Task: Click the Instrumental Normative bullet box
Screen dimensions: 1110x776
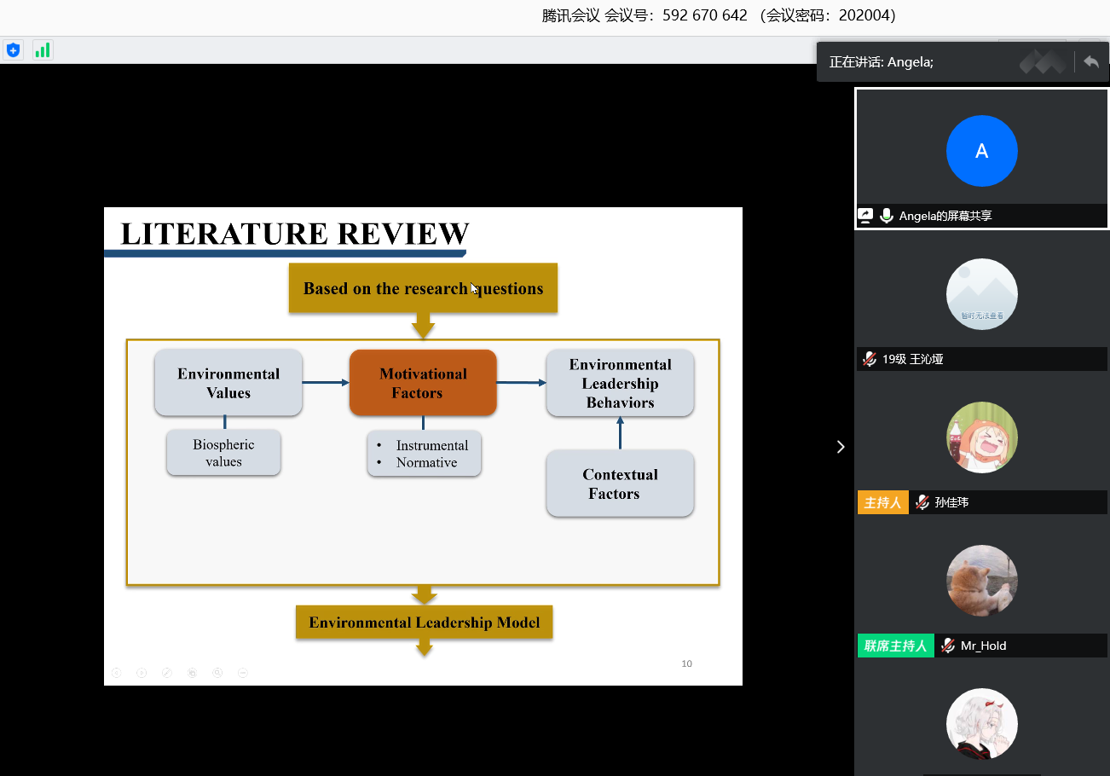Action: (x=425, y=454)
